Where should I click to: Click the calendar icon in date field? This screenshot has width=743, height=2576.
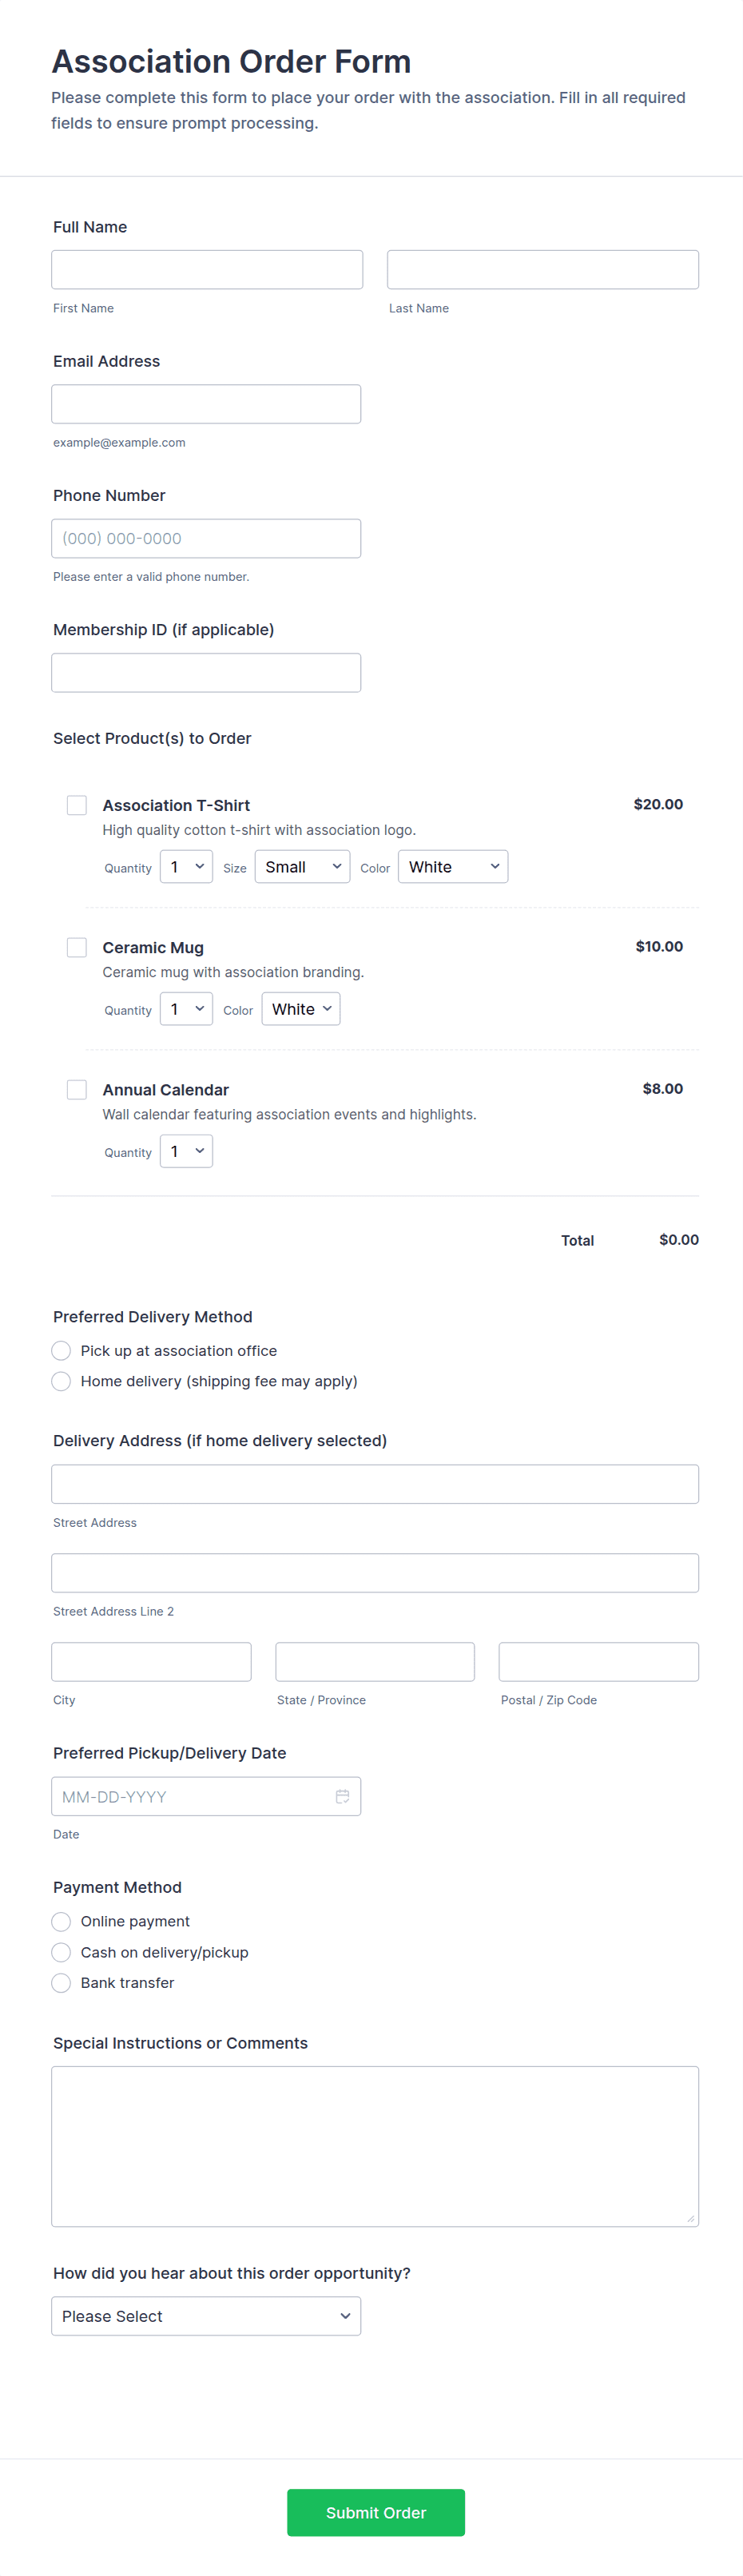click(x=342, y=1796)
